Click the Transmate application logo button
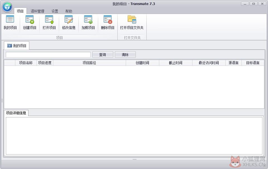 (7, 7)
